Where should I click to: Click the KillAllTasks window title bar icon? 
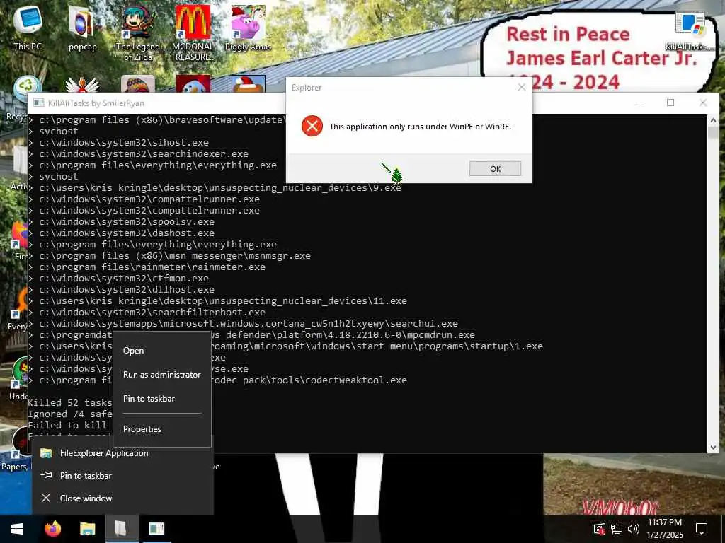pos(39,103)
